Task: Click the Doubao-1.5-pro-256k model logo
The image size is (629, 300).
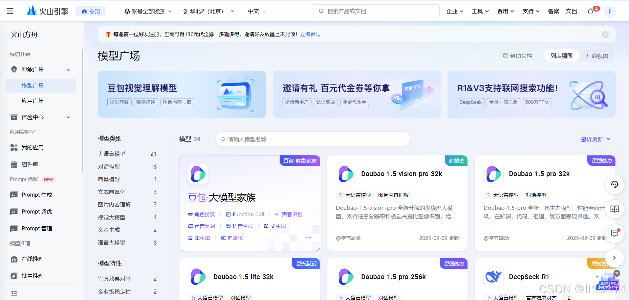Action: pos(346,277)
